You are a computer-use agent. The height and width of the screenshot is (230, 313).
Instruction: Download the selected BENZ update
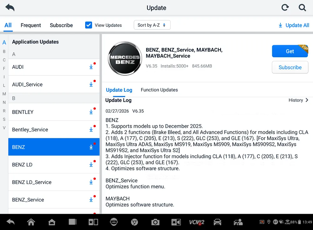click(91, 147)
